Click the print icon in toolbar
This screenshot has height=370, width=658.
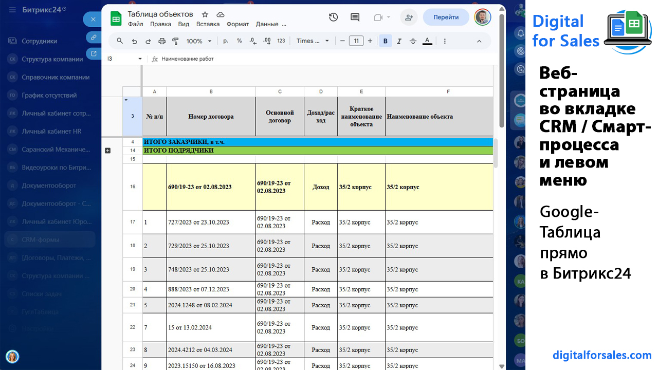click(x=162, y=41)
